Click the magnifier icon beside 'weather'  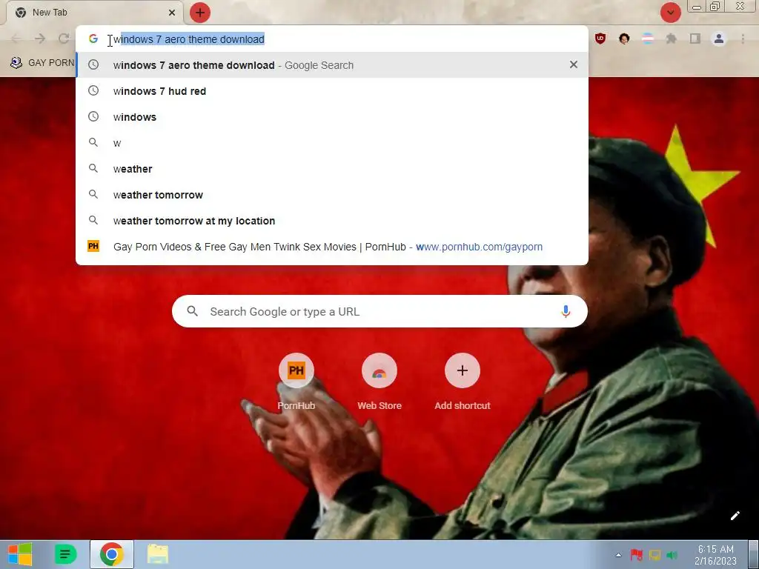[x=93, y=168]
